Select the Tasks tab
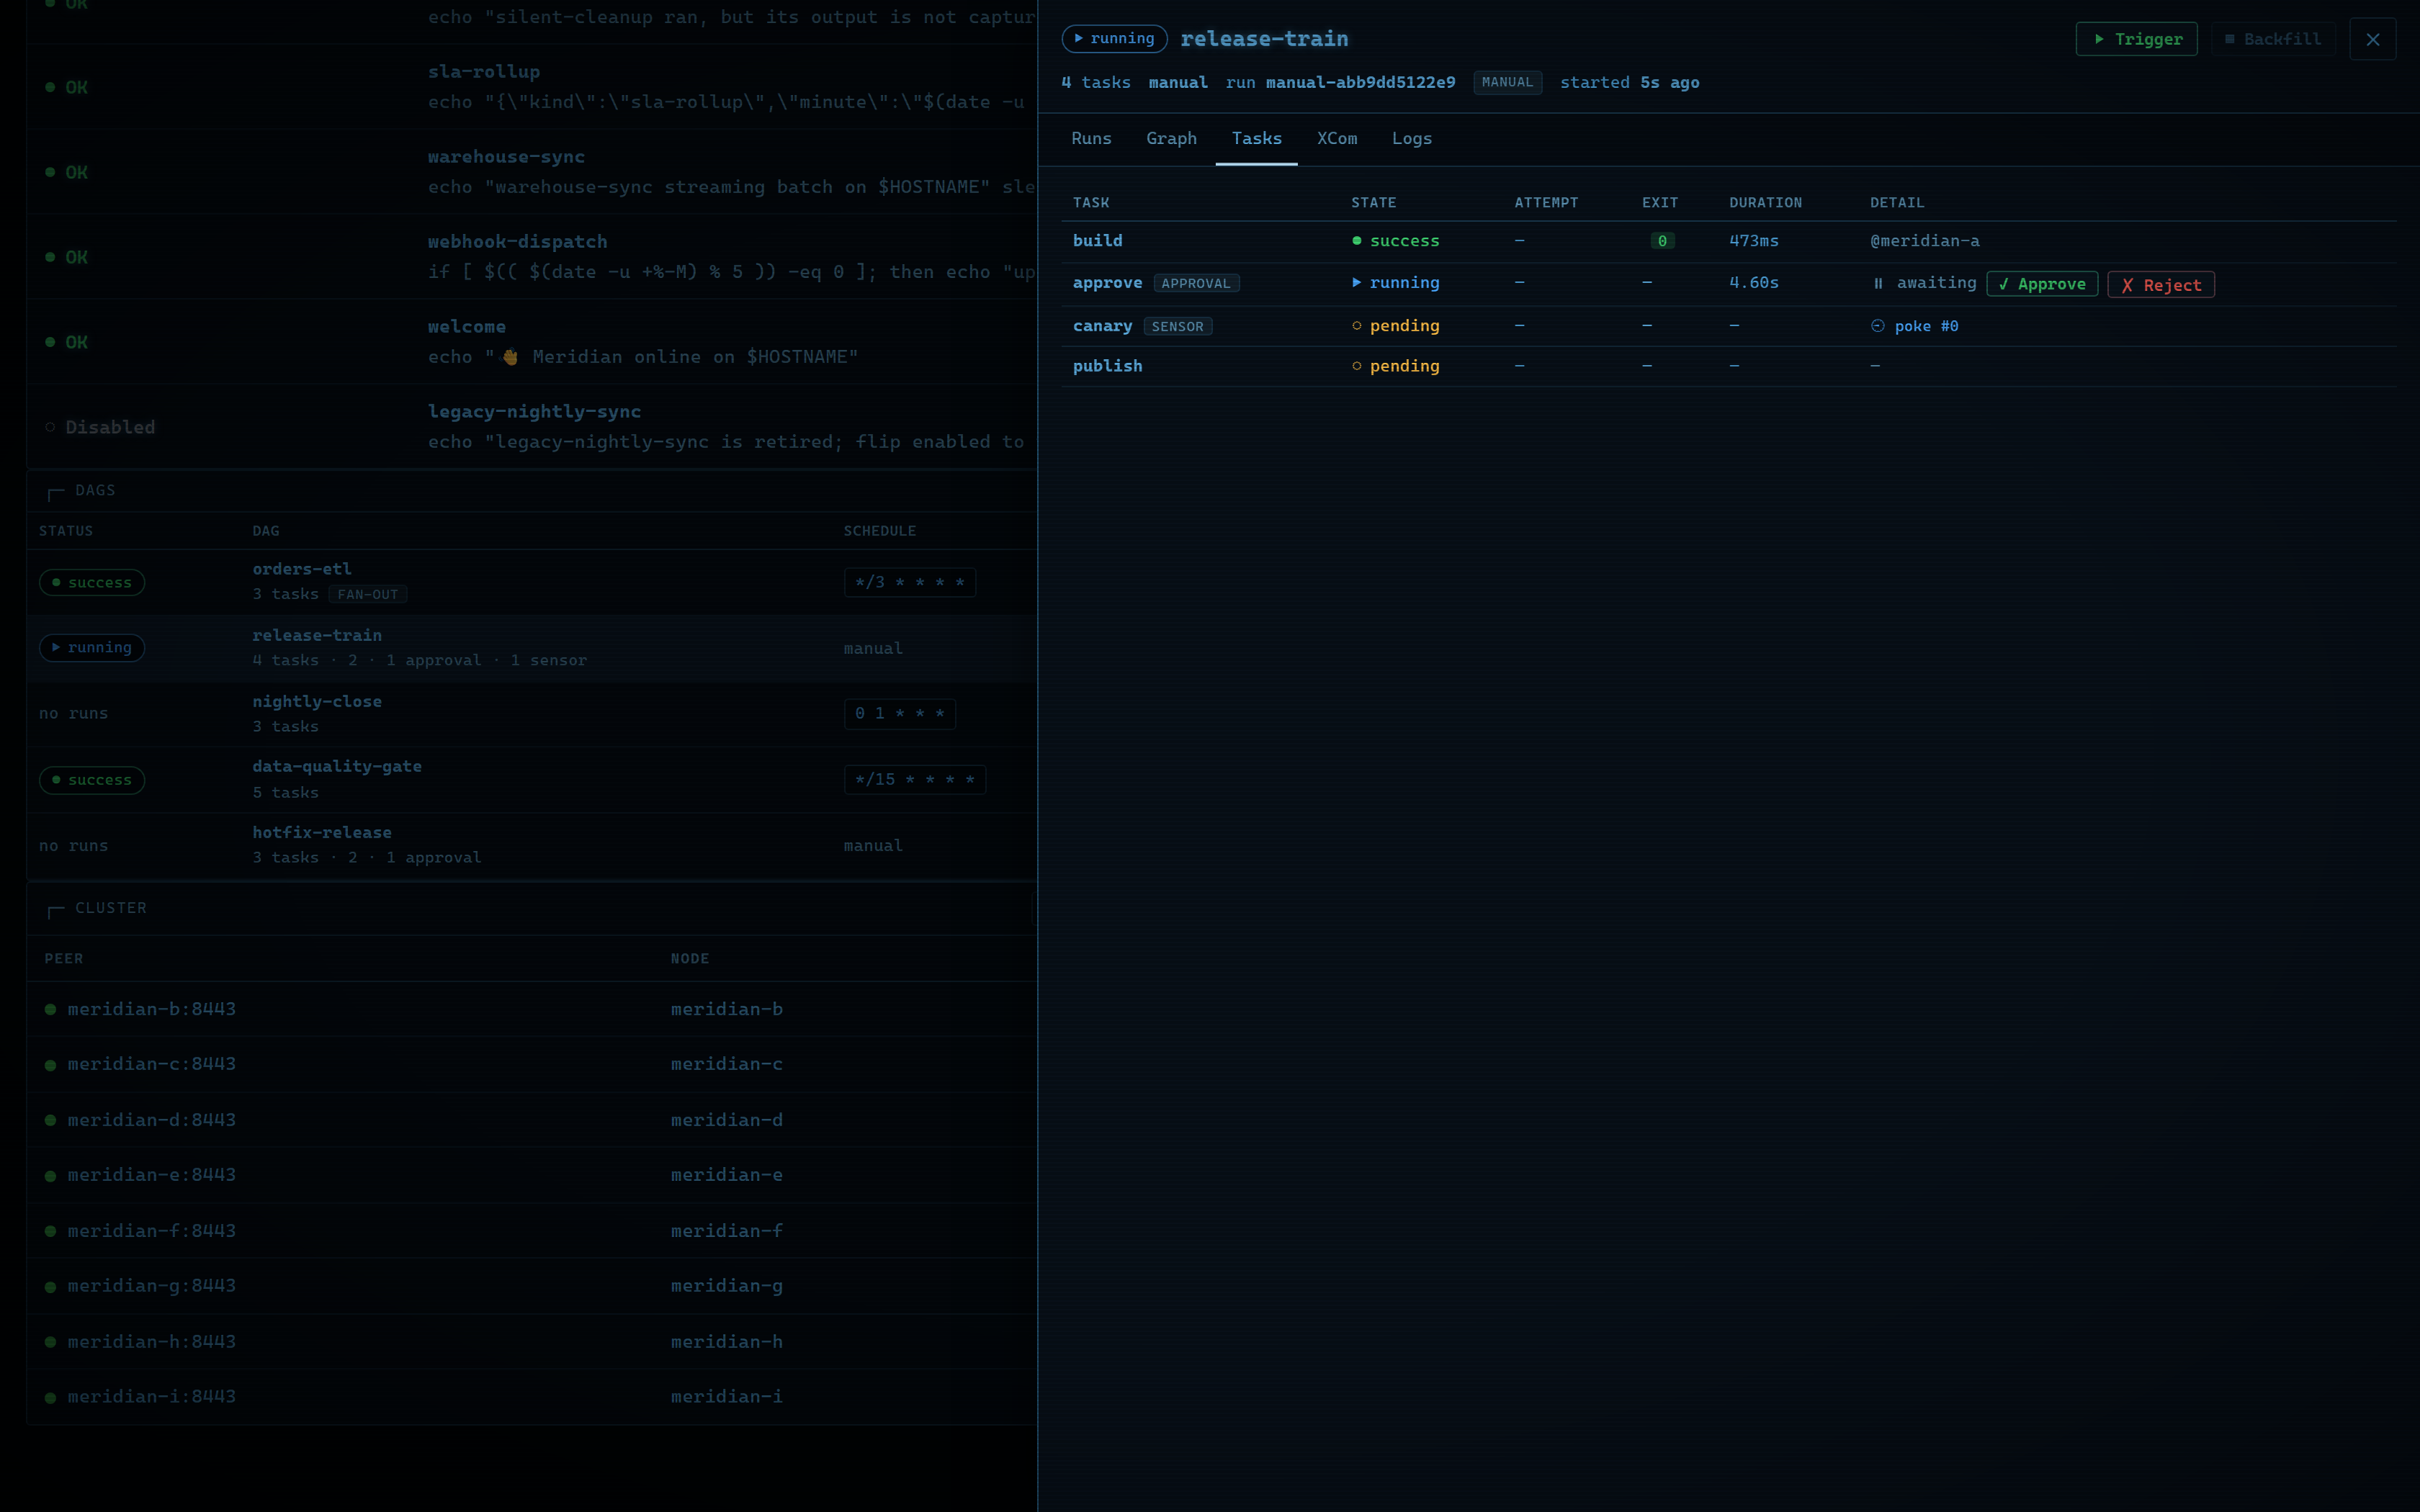 tap(1256, 139)
